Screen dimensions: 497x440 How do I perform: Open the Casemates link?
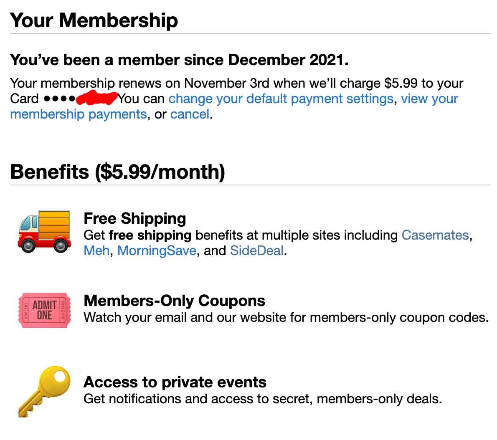[434, 235]
